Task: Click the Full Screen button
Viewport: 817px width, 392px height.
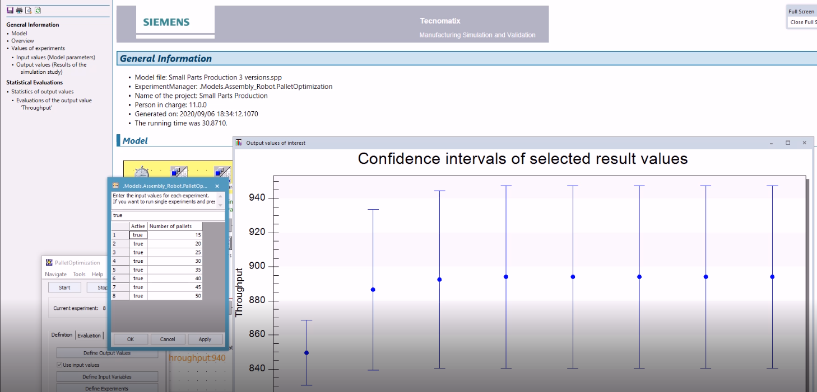Action: (x=801, y=12)
